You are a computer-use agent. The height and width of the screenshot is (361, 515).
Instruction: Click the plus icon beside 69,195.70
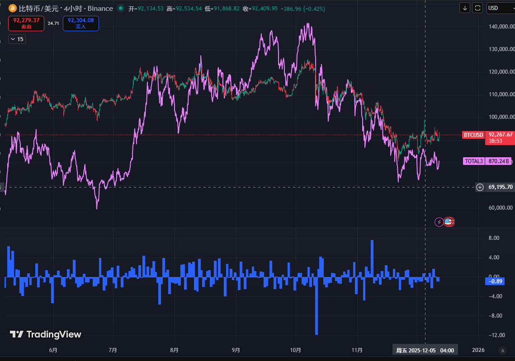click(x=480, y=187)
